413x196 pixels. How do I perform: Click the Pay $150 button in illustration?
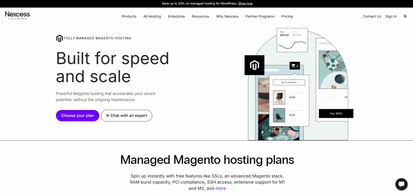click(336, 113)
